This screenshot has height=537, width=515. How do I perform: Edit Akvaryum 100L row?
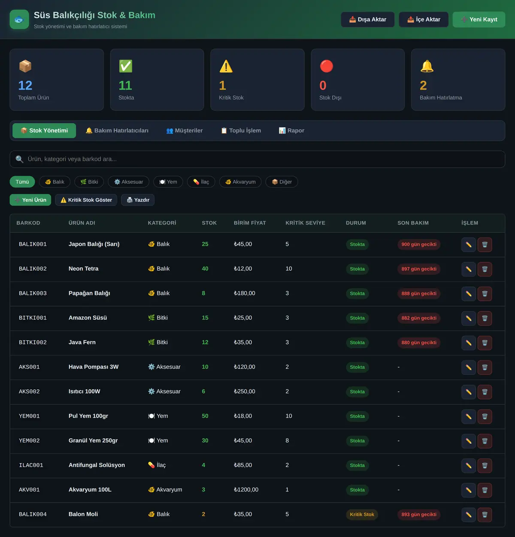[x=469, y=490]
